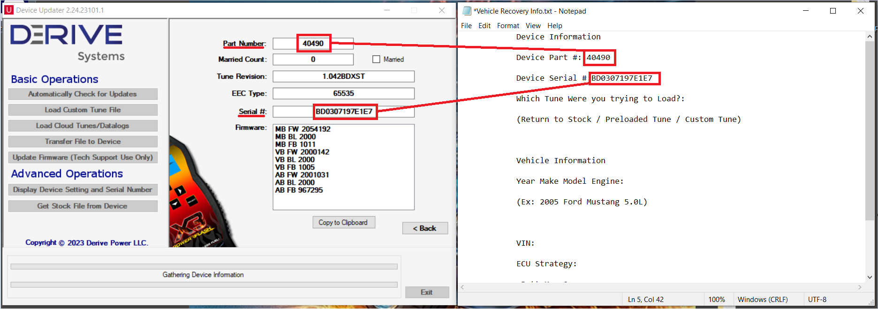Click the Notepad vertical scrollbar thumb

[x=870, y=130]
